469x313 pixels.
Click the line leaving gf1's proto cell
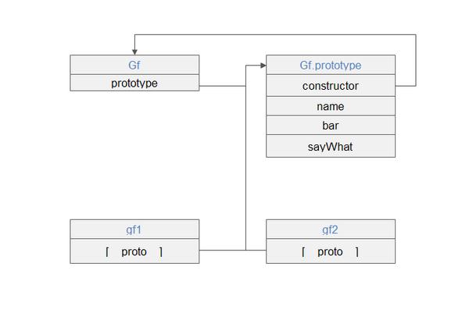click(x=222, y=250)
